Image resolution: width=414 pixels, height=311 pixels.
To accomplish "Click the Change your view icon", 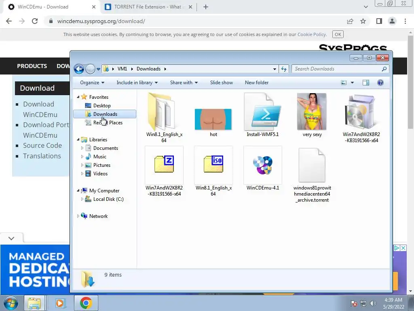I will click(344, 83).
